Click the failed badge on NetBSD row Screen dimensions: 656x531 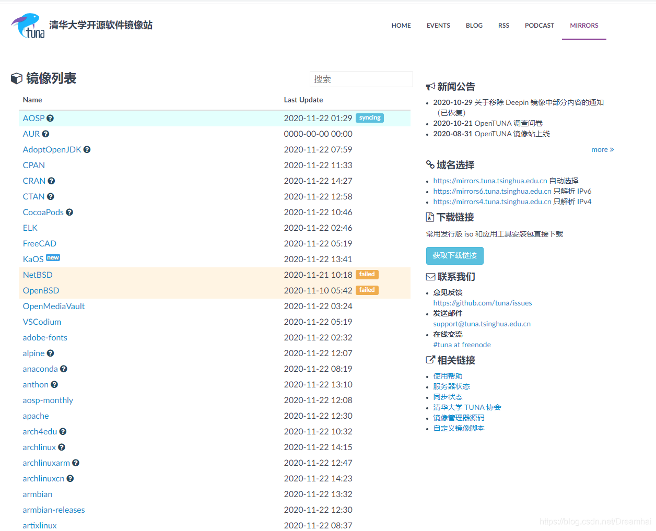tap(367, 275)
